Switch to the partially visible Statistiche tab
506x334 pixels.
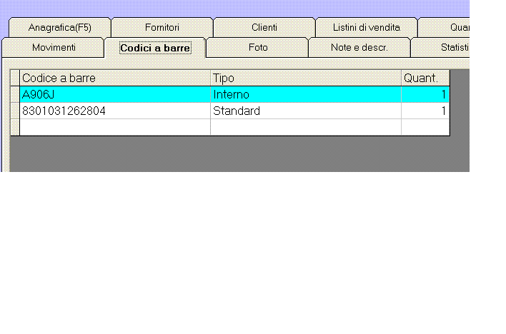[x=450, y=48]
